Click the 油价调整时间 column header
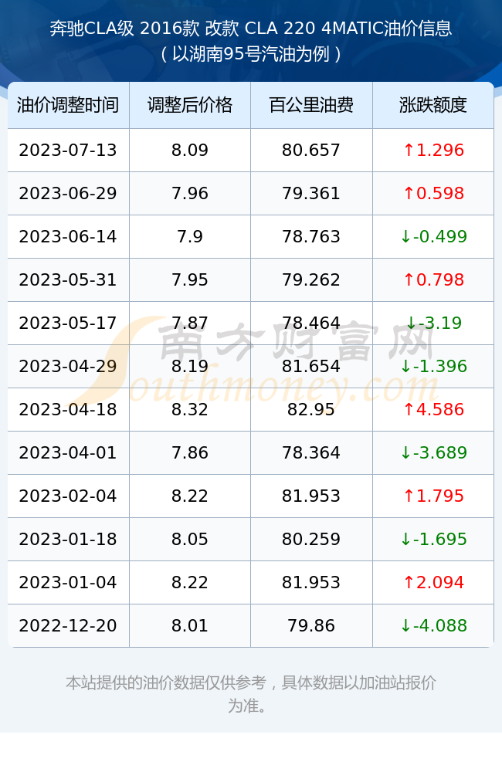Screen dimensions: 502x772 (x=68, y=105)
